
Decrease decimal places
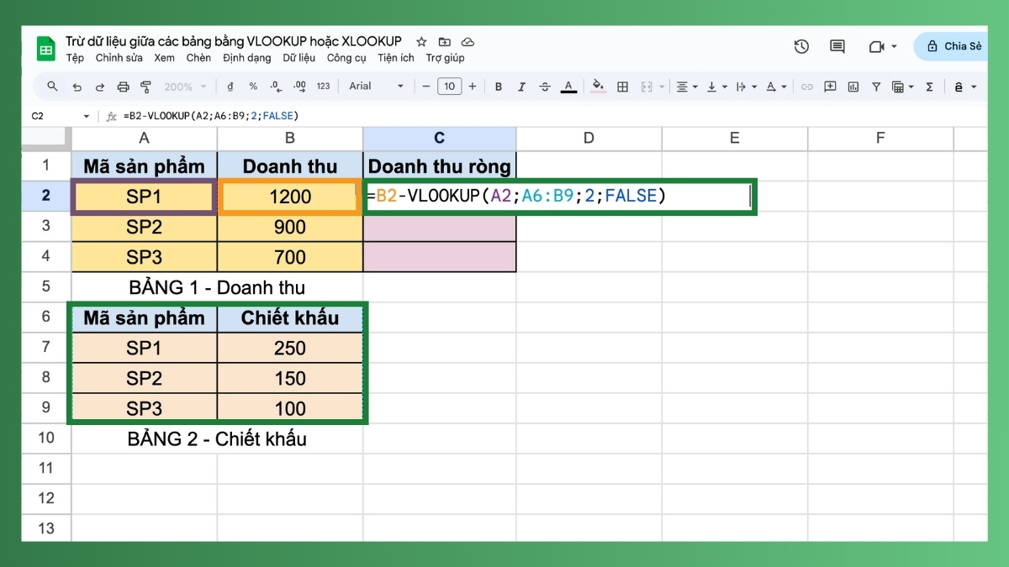[275, 86]
